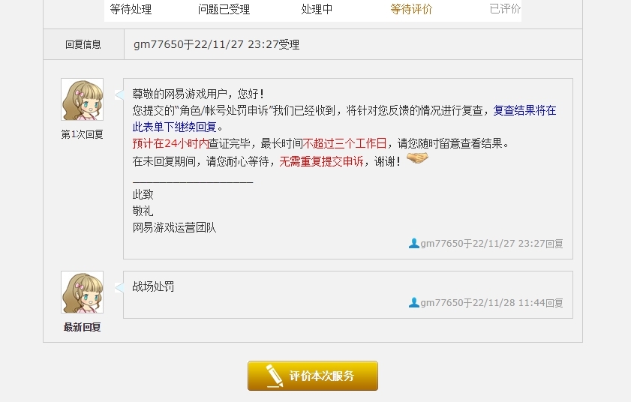Click the pencil icon on 评价本次服务
Viewport: 631px width, 402px height.
274,376
